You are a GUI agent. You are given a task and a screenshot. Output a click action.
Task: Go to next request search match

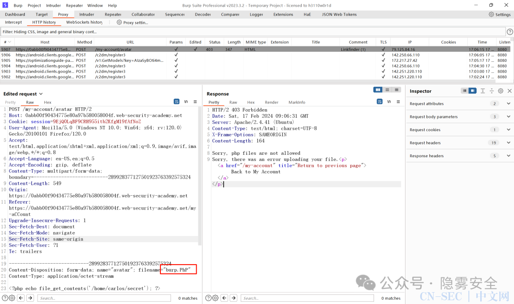(x=30, y=298)
